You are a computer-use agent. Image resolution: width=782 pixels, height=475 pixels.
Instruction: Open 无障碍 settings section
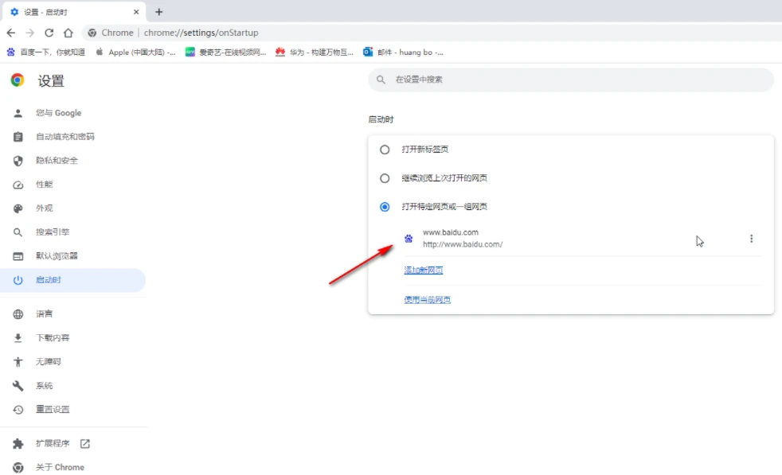click(72, 362)
